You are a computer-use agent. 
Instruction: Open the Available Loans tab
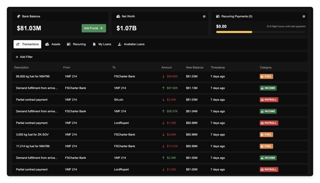[x=131, y=44]
